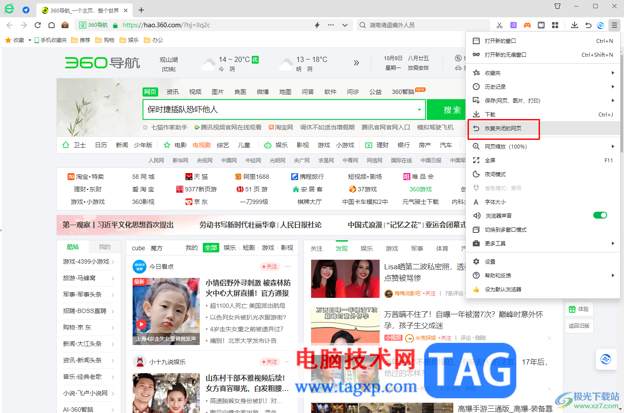Viewport: 624px width, 413px height.
Task: Click the blue sync icon in toolbar
Action: point(600,25)
